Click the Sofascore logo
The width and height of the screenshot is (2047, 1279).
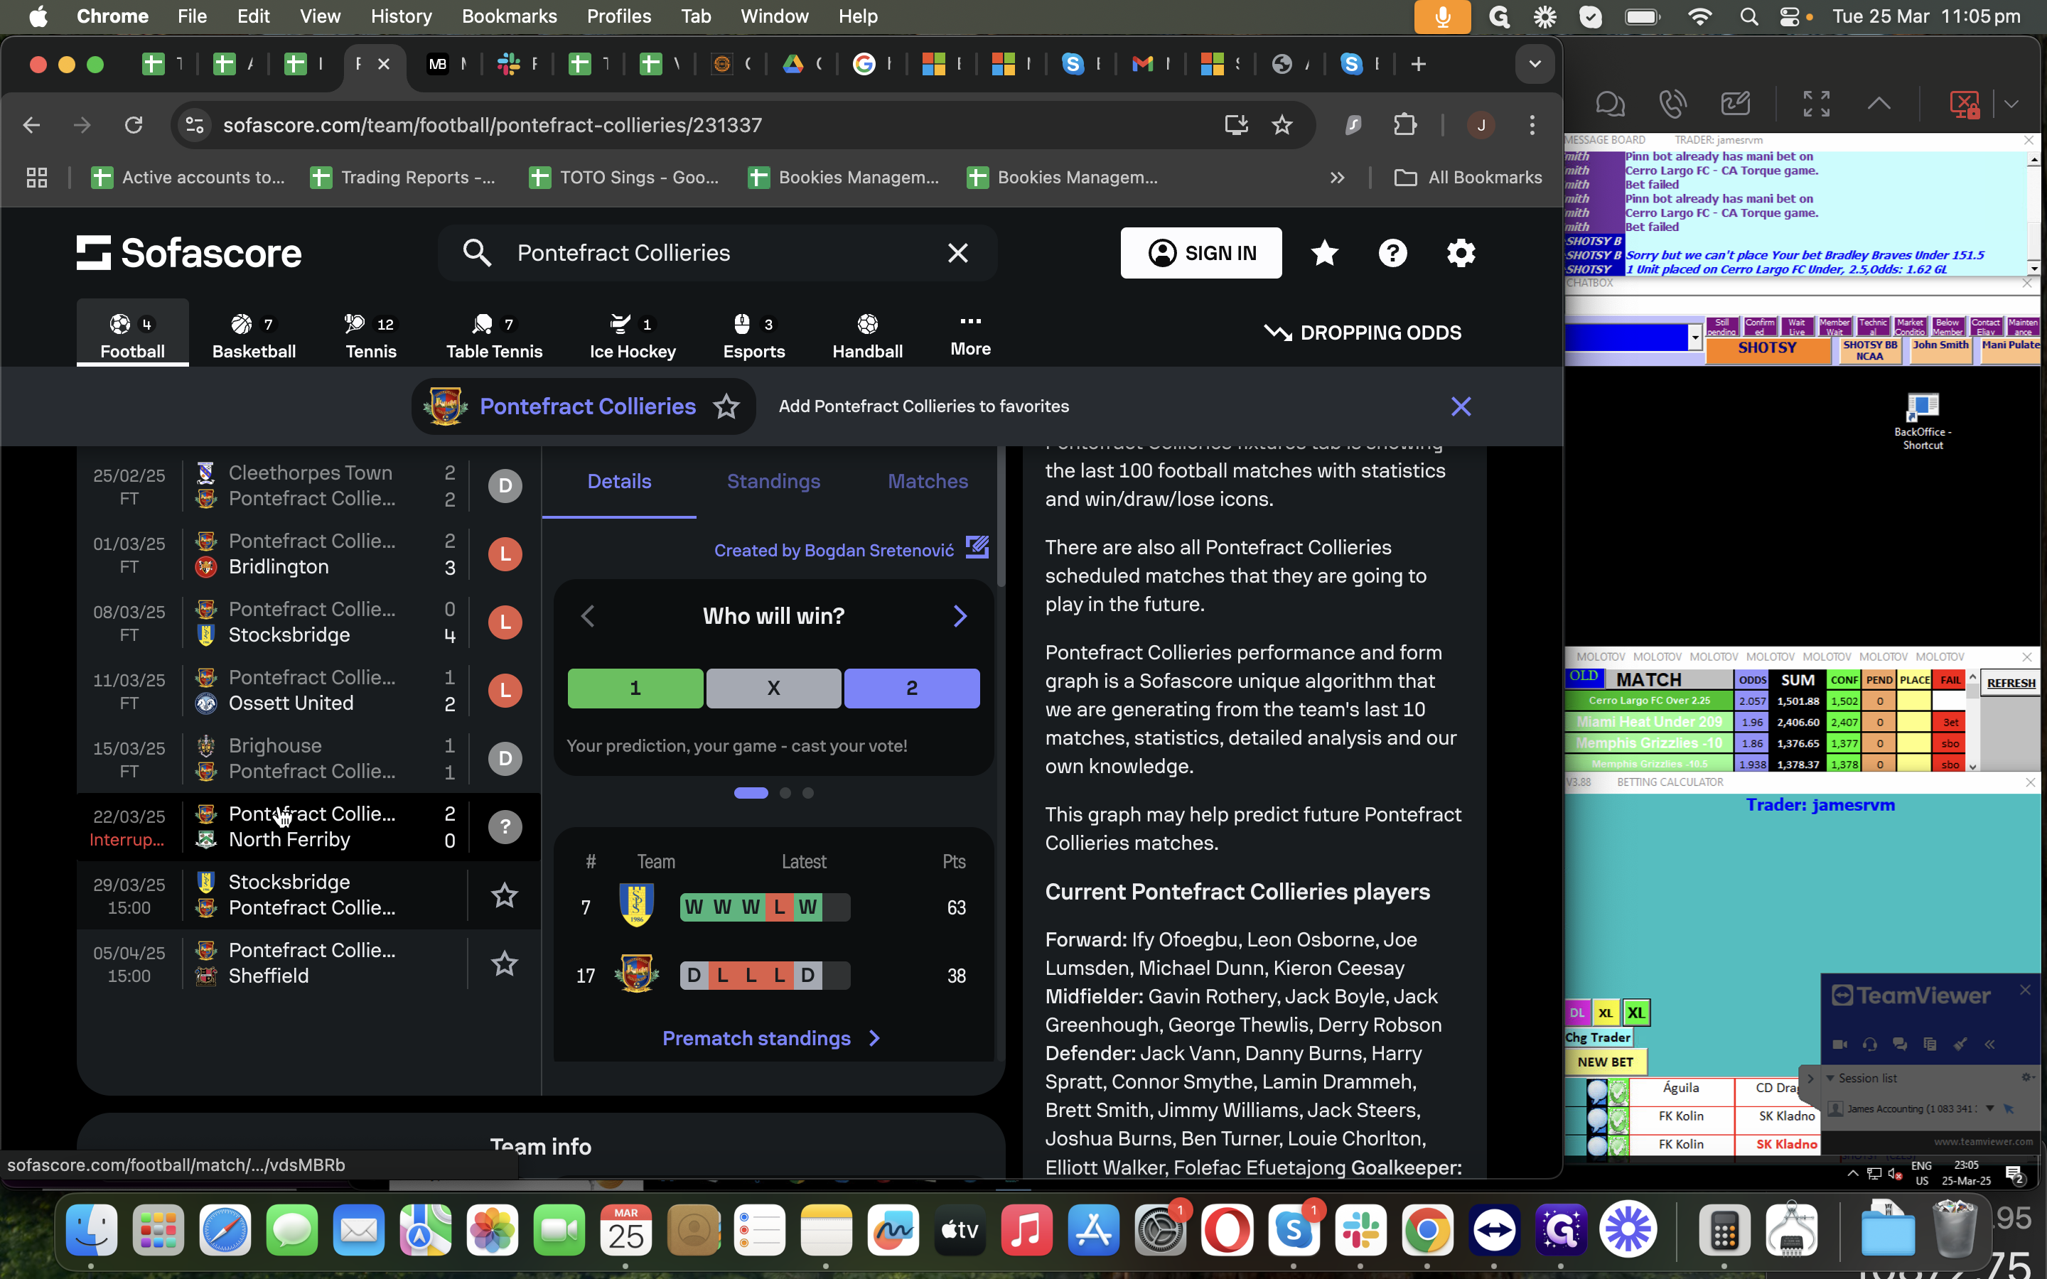[x=188, y=253]
